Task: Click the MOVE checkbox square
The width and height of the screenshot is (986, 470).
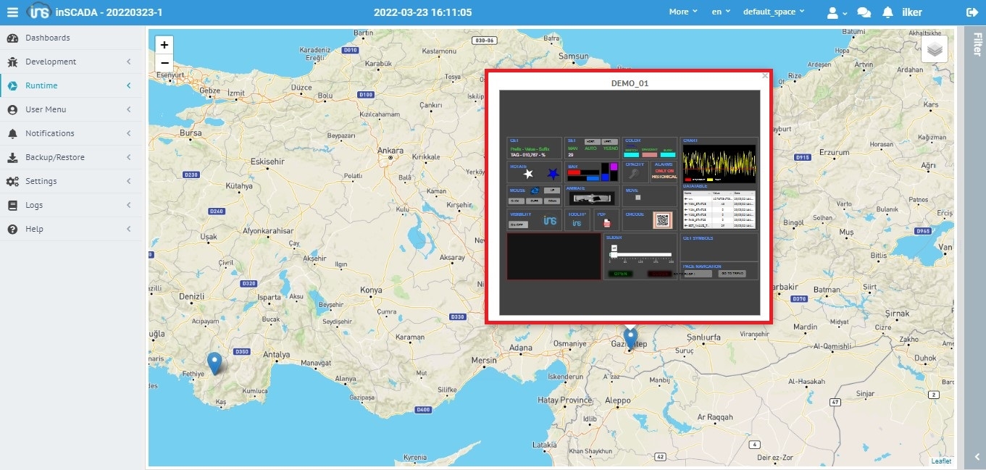Action: pos(638,197)
